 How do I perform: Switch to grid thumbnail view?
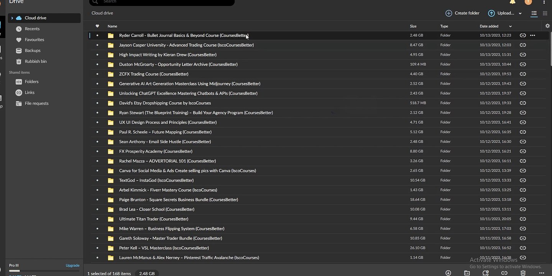click(x=545, y=13)
